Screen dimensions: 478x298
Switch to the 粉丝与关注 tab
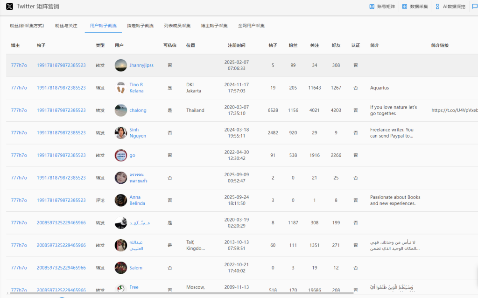(66, 26)
